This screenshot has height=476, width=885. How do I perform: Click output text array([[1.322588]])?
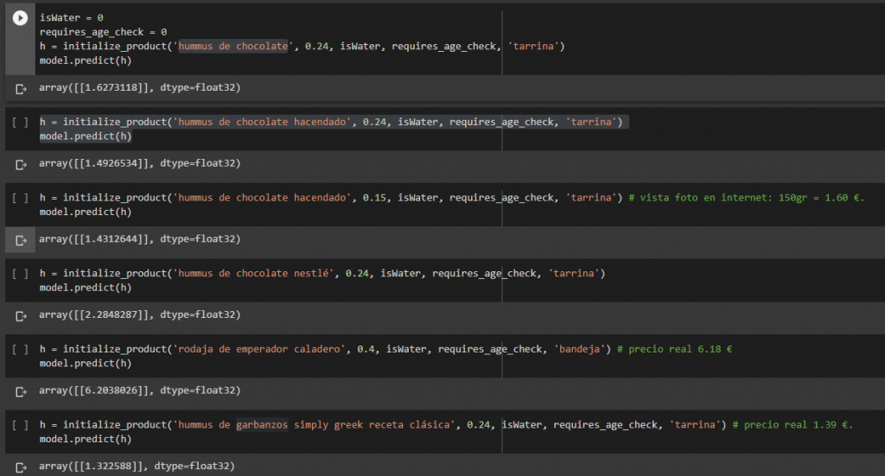pos(137,466)
